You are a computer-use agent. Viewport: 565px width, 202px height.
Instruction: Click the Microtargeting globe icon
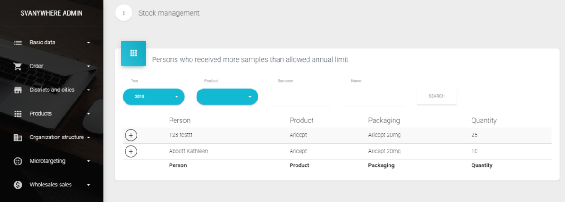point(18,161)
